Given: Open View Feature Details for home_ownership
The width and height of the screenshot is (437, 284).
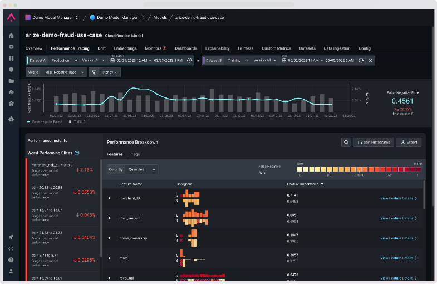Looking at the screenshot, I should point(399,238).
